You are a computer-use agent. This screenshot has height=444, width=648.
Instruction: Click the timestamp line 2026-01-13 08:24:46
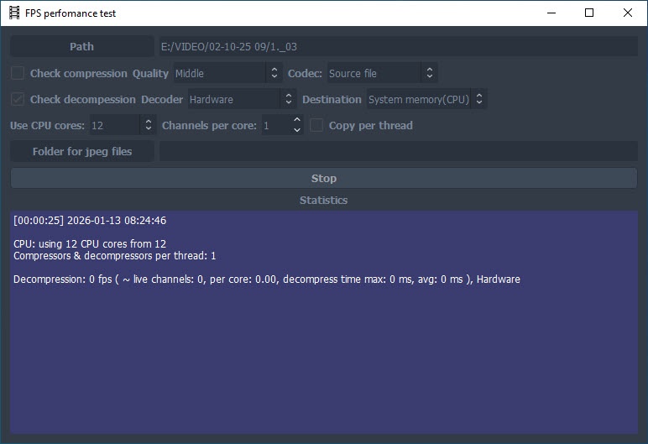(x=90, y=221)
